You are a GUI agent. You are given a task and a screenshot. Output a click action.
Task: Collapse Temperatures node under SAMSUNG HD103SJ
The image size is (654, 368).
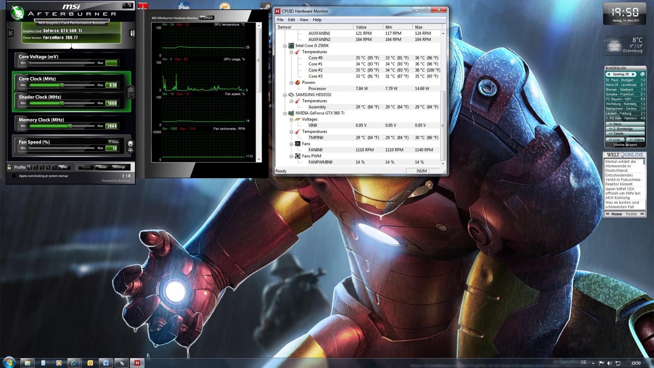[x=291, y=101]
